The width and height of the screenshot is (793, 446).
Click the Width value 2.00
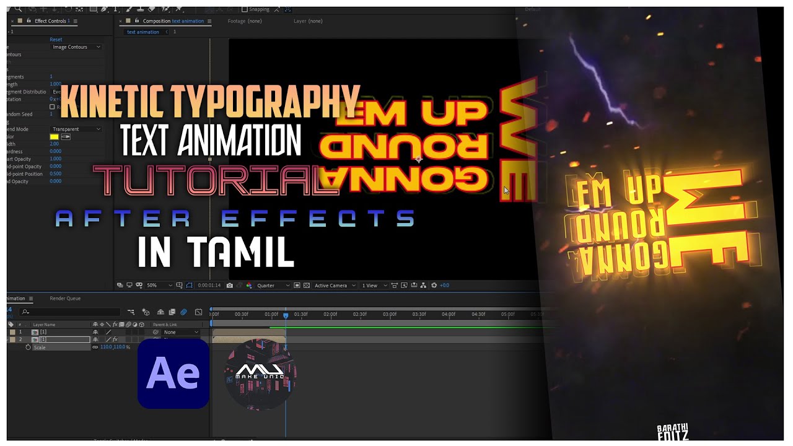point(54,144)
